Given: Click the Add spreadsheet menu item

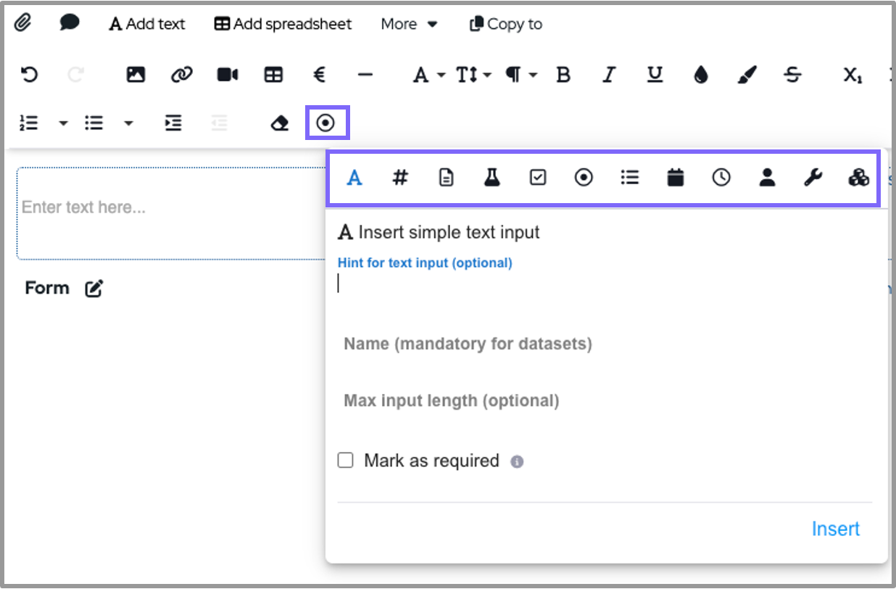Looking at the screenshot, I should 283,24.
